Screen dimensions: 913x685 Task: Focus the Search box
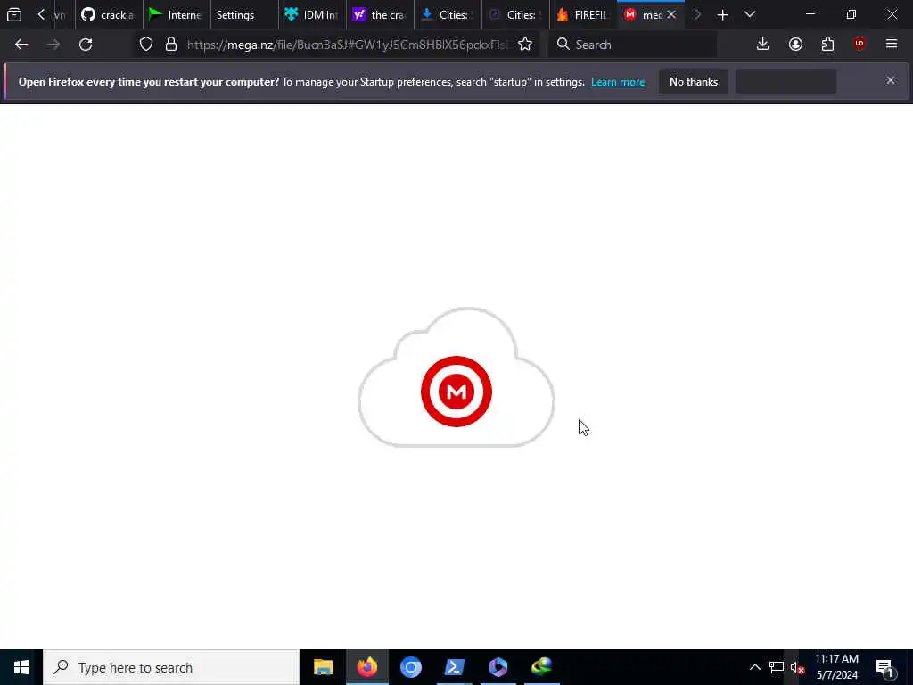632,45
